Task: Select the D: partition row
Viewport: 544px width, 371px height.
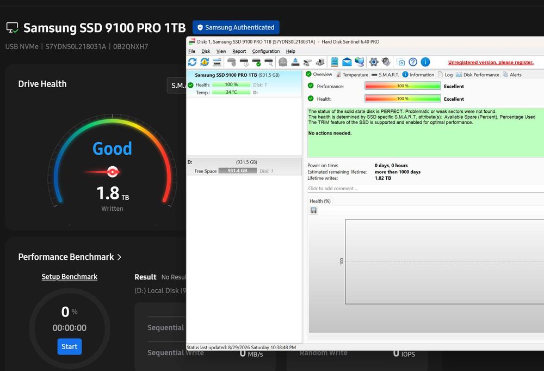Action: [244, 166]
